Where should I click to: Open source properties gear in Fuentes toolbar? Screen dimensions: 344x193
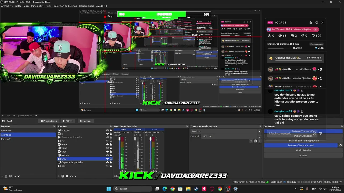67,176
